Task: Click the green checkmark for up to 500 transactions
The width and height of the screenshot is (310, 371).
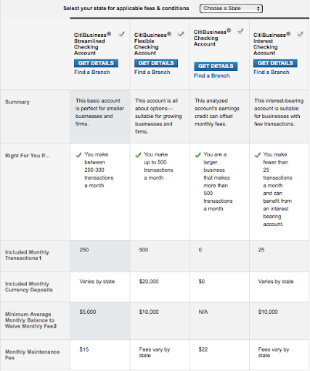Action: pyautogui.click(x=138, y=155)
